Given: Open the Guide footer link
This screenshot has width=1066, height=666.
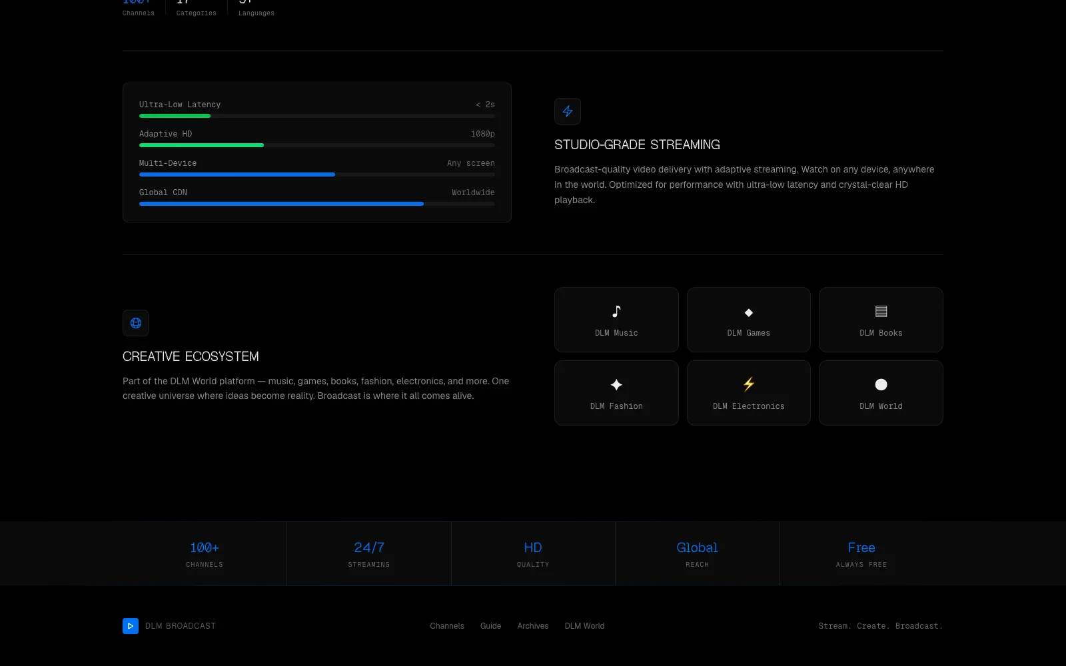Looking at the screenshot, I should point(490,626).
